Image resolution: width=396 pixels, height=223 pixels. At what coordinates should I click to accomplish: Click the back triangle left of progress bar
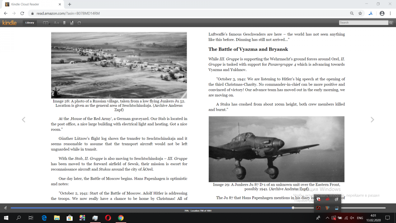[x=5, y=208]
